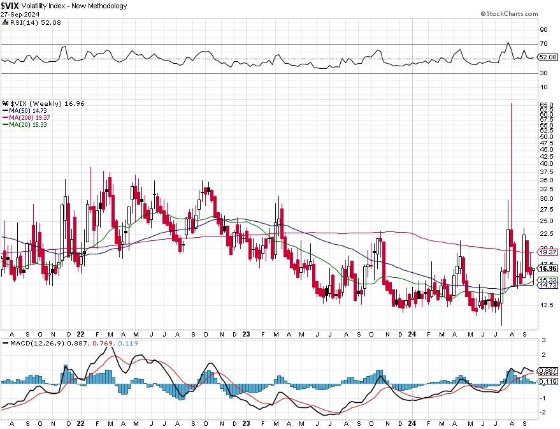Select the 0.887 MACD value tag
Image resolution: width=560 pixels, height=429 pixels.
click(x=548, y=371)
